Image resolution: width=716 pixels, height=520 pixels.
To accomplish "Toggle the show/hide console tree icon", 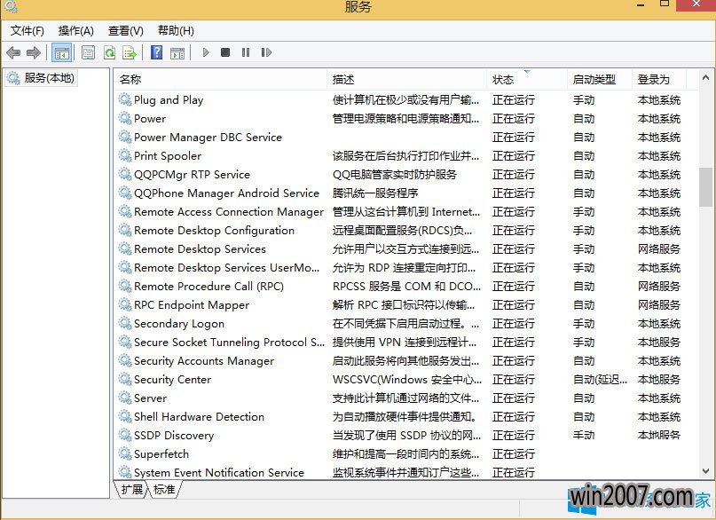I will (61, 53).
